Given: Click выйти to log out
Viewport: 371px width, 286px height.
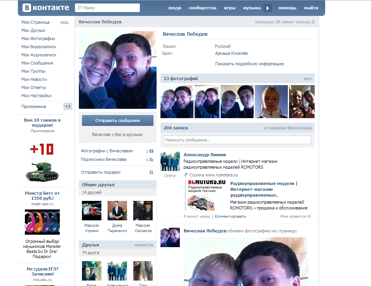Looking at the screenshot, I should (311, 8).
